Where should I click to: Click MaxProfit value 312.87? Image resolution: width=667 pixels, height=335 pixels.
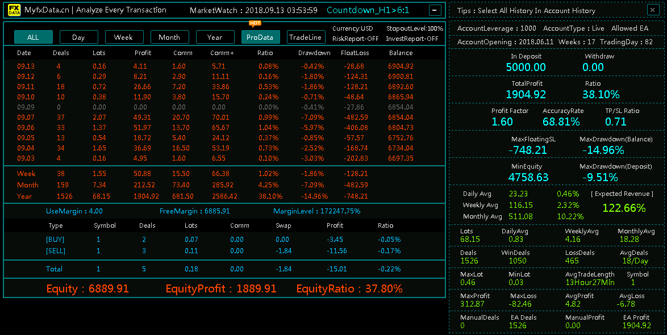pos(472,304)
